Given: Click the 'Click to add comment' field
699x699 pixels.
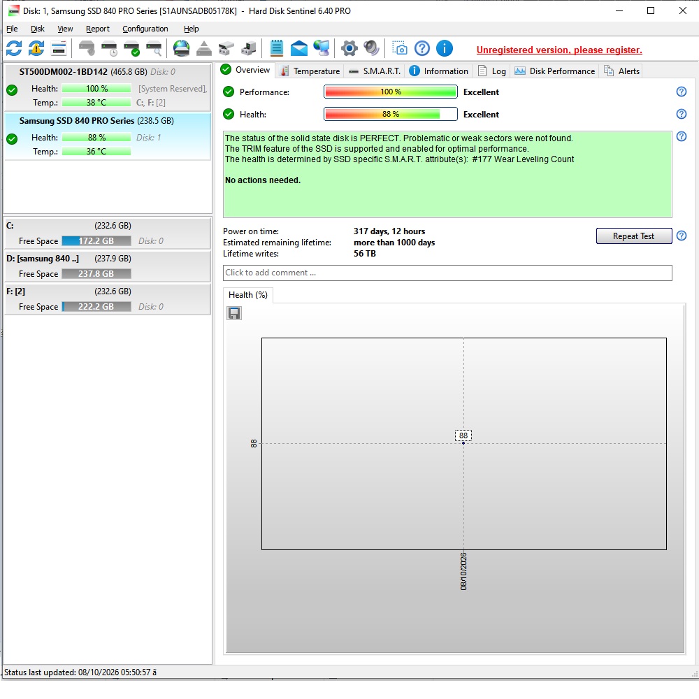Looking at the screenshot, I should pos(447,273).
